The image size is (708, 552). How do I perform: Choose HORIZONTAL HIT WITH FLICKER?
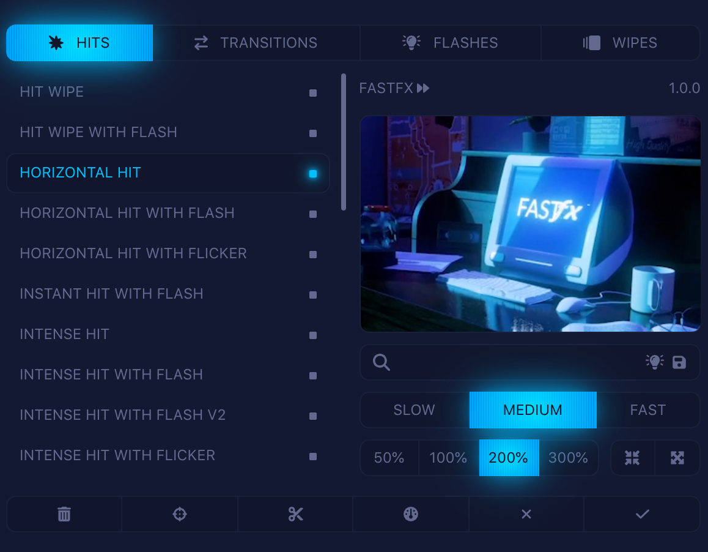click(x=168, y=253)
